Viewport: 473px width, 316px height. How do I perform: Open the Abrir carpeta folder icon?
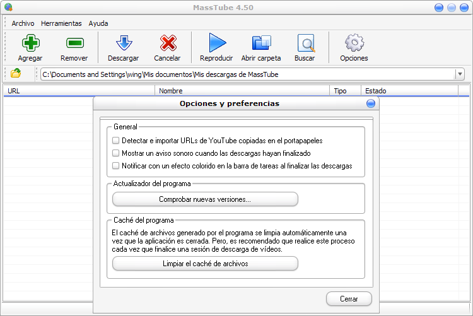[260, 44]
